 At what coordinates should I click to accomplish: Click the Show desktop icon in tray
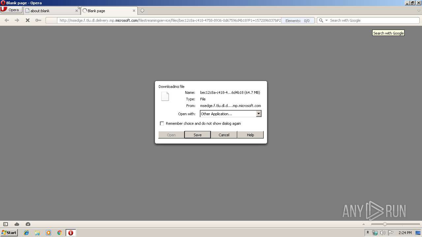(418, 233)
